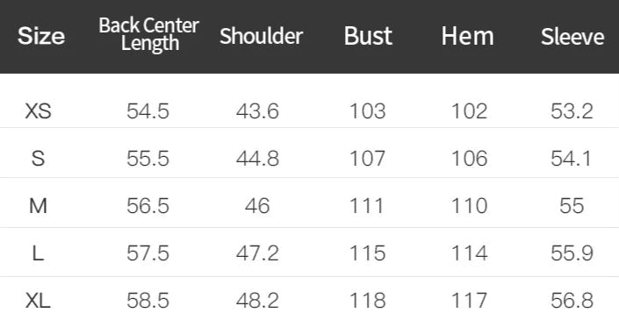The height and width of the screenshot is (320, 619).
Task: Click the L back length value 57.5
Action: pyautogui.click(x=148, y=253)
